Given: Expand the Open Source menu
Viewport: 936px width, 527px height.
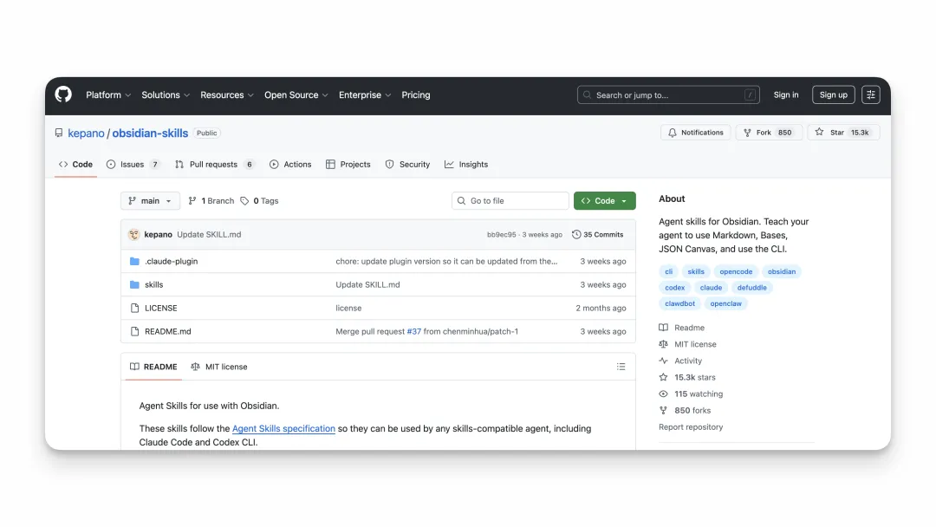Looking at the screenshot, I should [296, 94].
